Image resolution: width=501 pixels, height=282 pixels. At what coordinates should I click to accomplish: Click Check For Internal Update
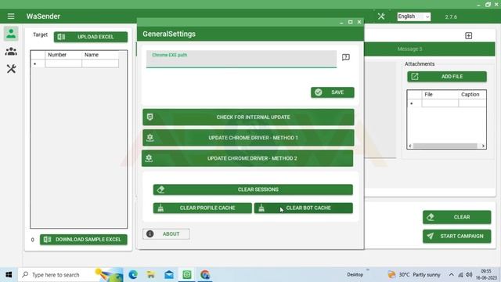pyautogui.click(x=248, y=117)
